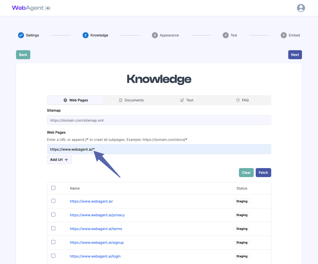
Task: Go to the Settings step label
Action: point(33,35)
